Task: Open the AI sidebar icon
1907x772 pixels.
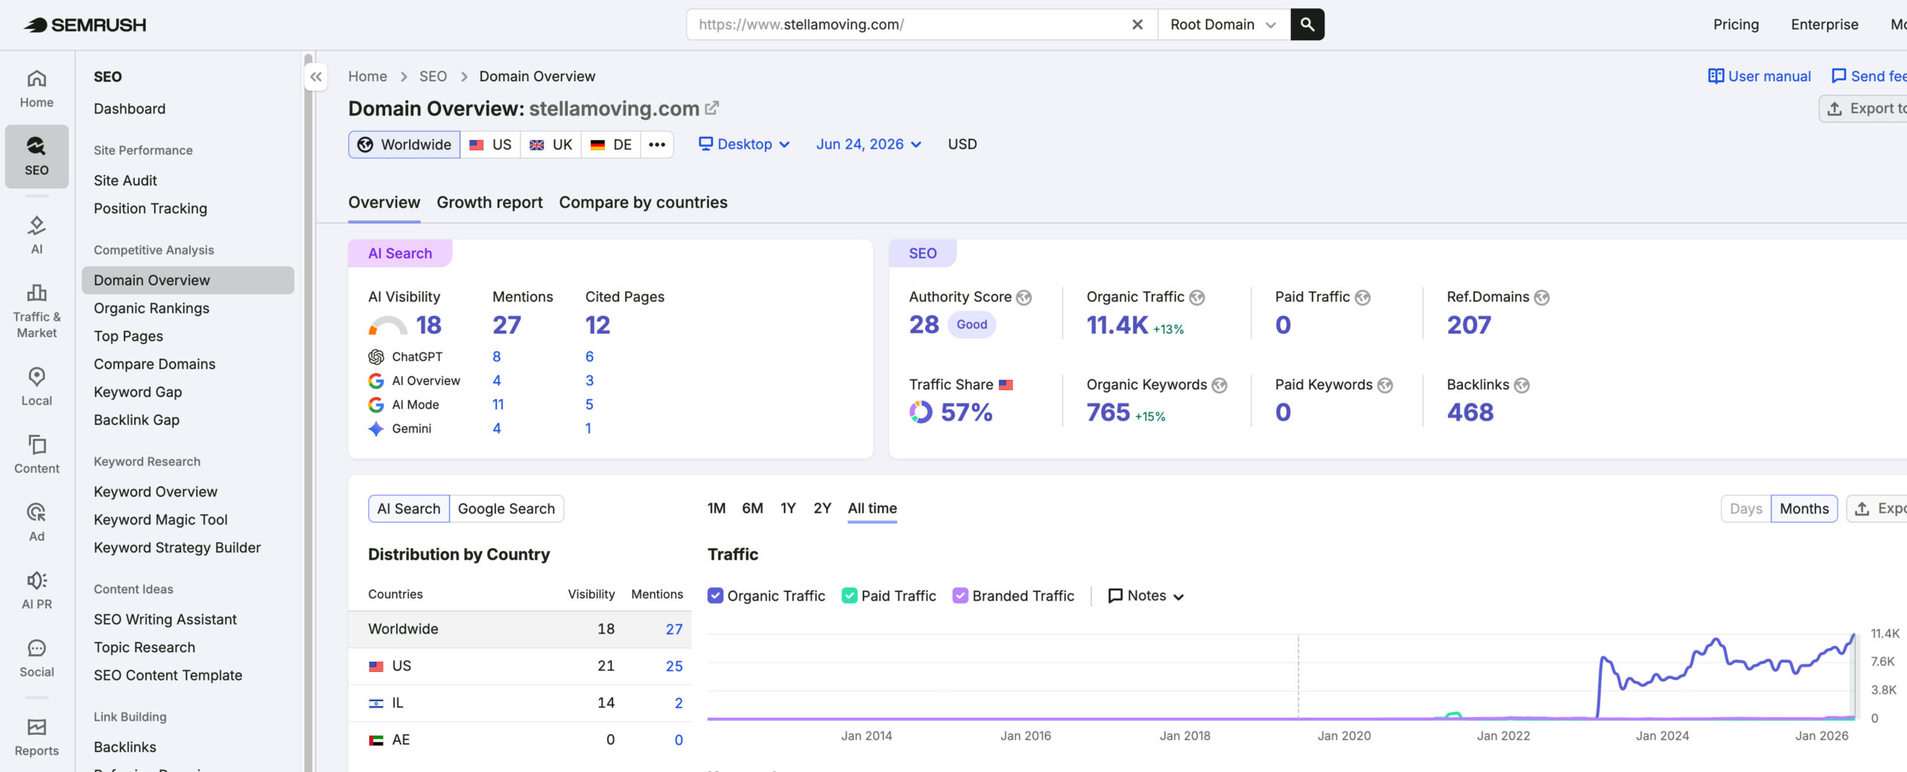Action: coord(37,235)
